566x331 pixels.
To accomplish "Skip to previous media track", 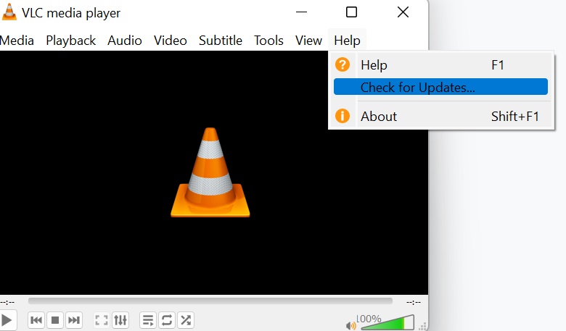I will point(36,320).
